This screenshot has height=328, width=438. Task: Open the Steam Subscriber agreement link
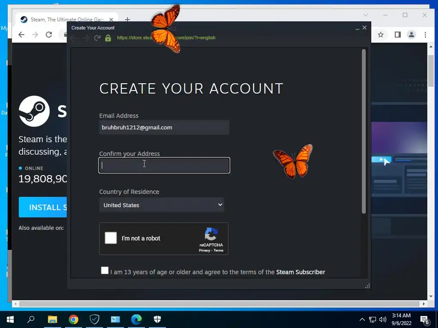[x=301, y=272]
